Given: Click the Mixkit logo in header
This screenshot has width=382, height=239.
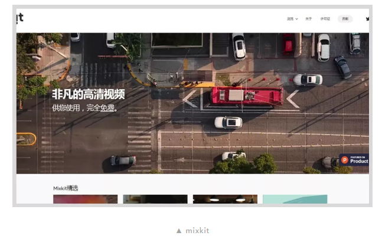Looking at the screenshot, I should pyautogui.click(x=20, y=18).
